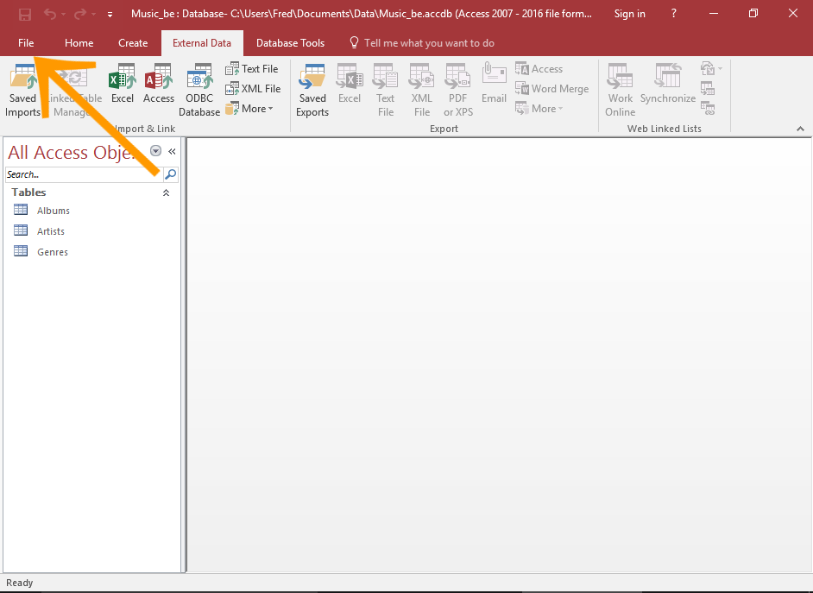
Task: Collapse navigation pane with shutter button
Action: (172, 151)
